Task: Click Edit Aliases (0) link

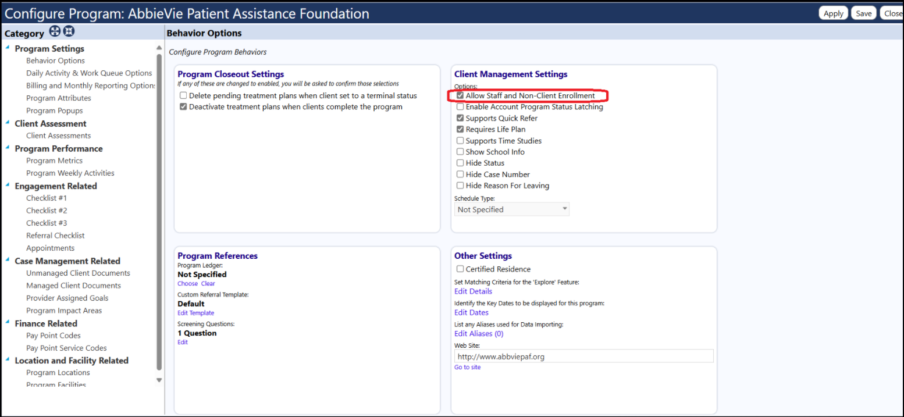Action: (479, 334)
